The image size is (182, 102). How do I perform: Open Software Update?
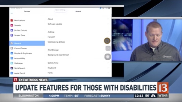click(78, 24)
